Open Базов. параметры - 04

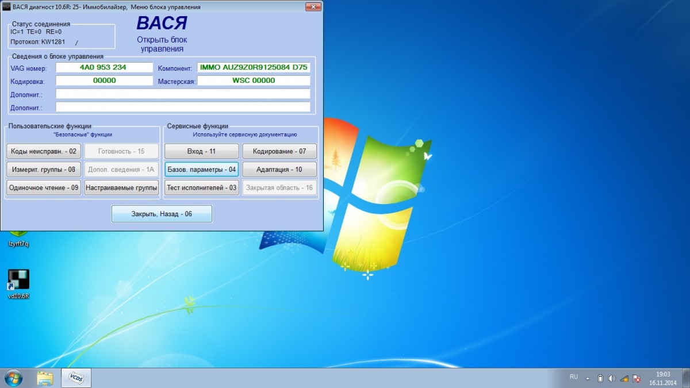pos(201,170)
